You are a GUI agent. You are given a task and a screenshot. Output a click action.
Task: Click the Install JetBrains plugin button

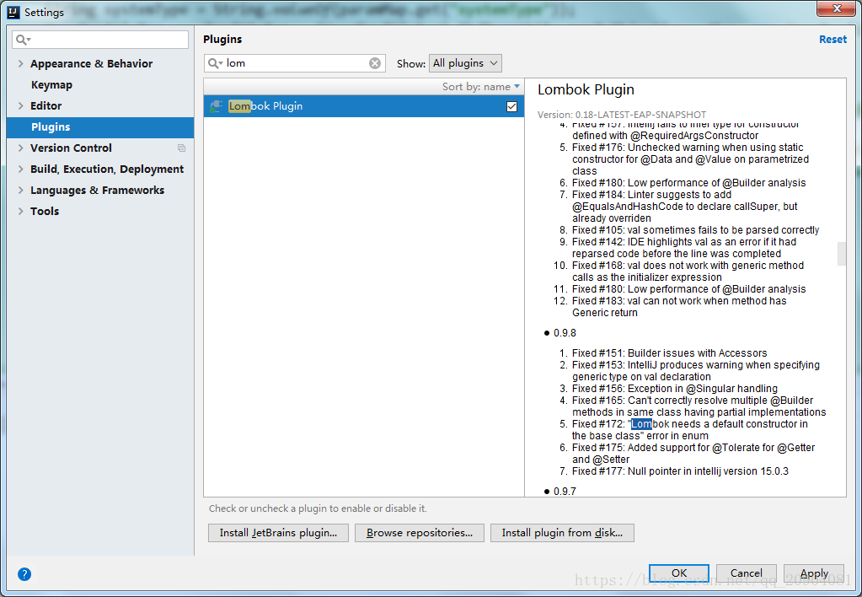coord(278,533)
